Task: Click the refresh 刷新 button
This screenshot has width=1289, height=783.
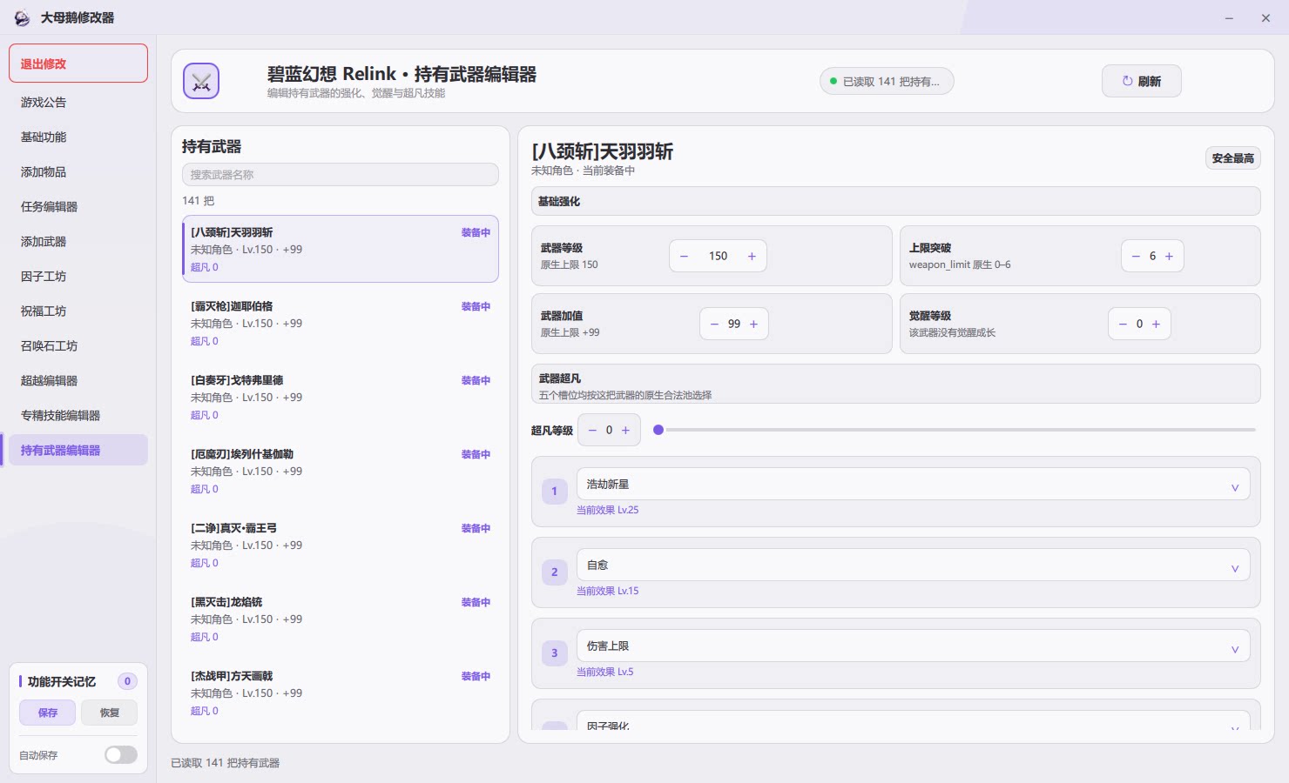Action: pyautogui.click(x=1141, y=81)
